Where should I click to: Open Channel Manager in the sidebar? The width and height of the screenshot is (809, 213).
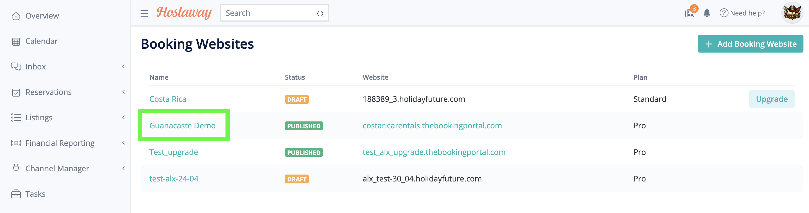click(57, 168)
